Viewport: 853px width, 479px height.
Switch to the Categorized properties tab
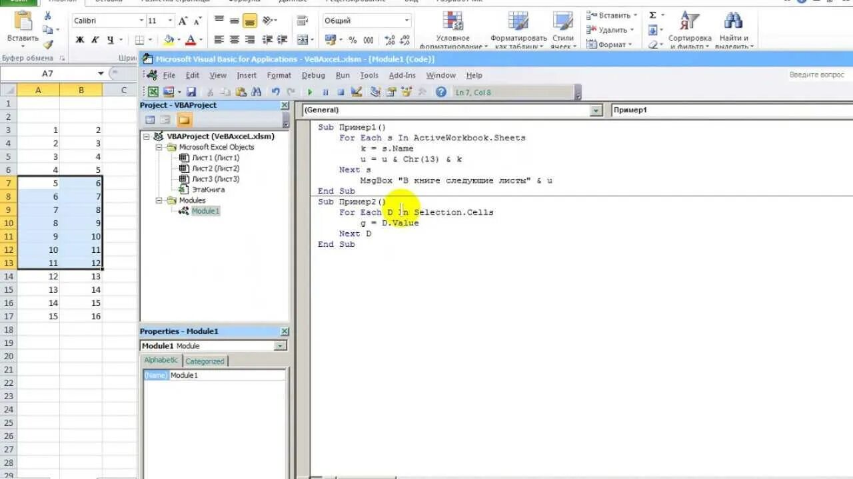pyautogui.click(x=205, y=361)
